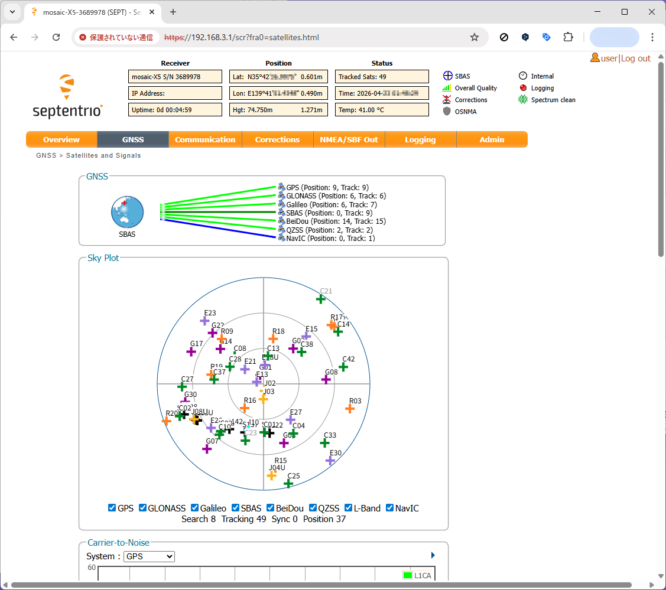Open the tab search chevron in the title bar

click(12, 12)
